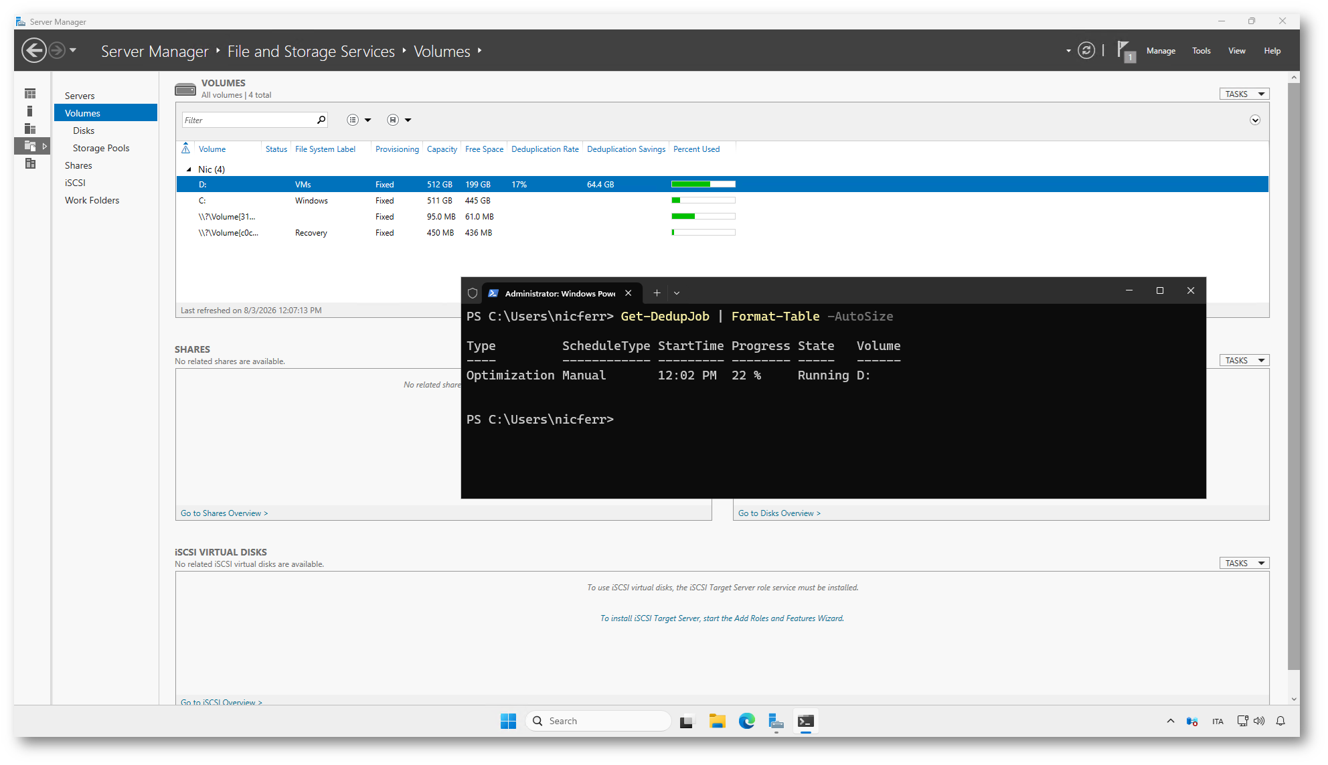1328x765 pixels.
Task: Select the Local Server icon in the left rail
Action: point(29,111)
